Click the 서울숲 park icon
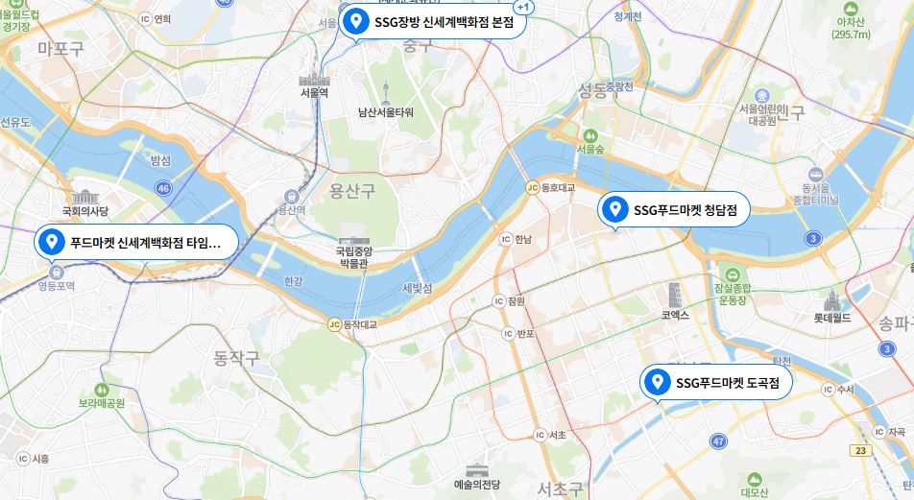Image resolution: width=914 pixels, height=500 pixels. coord(589,135)
